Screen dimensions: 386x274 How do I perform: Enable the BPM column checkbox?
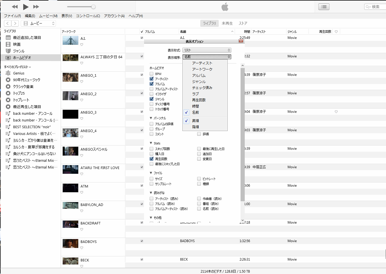tap(152, 74)
